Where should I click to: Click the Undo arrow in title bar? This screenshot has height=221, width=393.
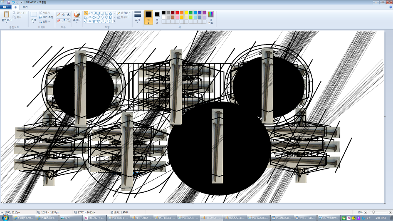pyautogui.click(x=13, y=2)
